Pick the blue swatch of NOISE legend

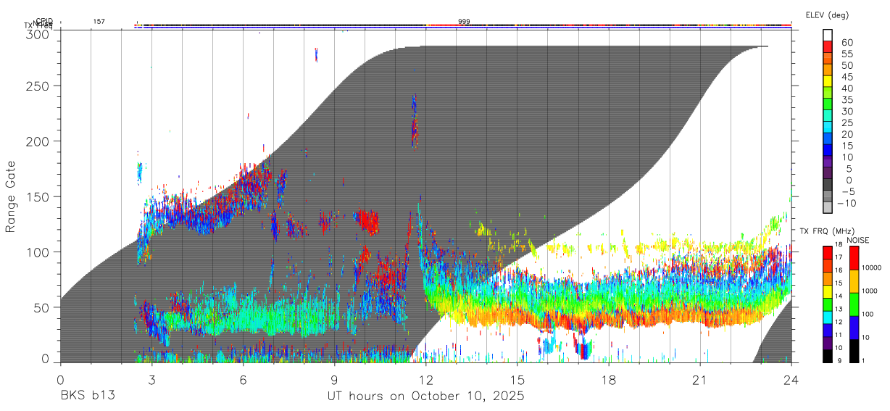click(854, 328)
